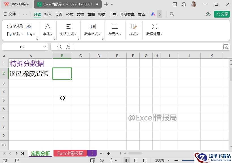Select column B header
Viewport: 232px width, 163px height.
[x=62, y=56]
